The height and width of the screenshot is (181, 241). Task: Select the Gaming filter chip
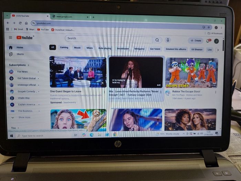(64, 48)
